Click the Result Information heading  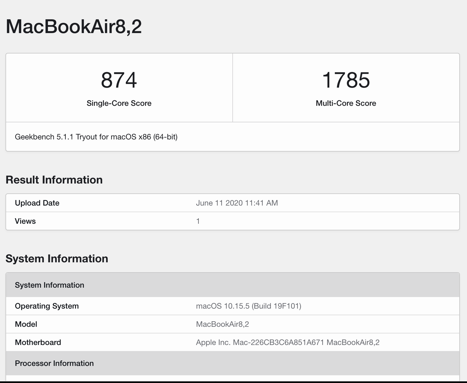pos(54,180)
